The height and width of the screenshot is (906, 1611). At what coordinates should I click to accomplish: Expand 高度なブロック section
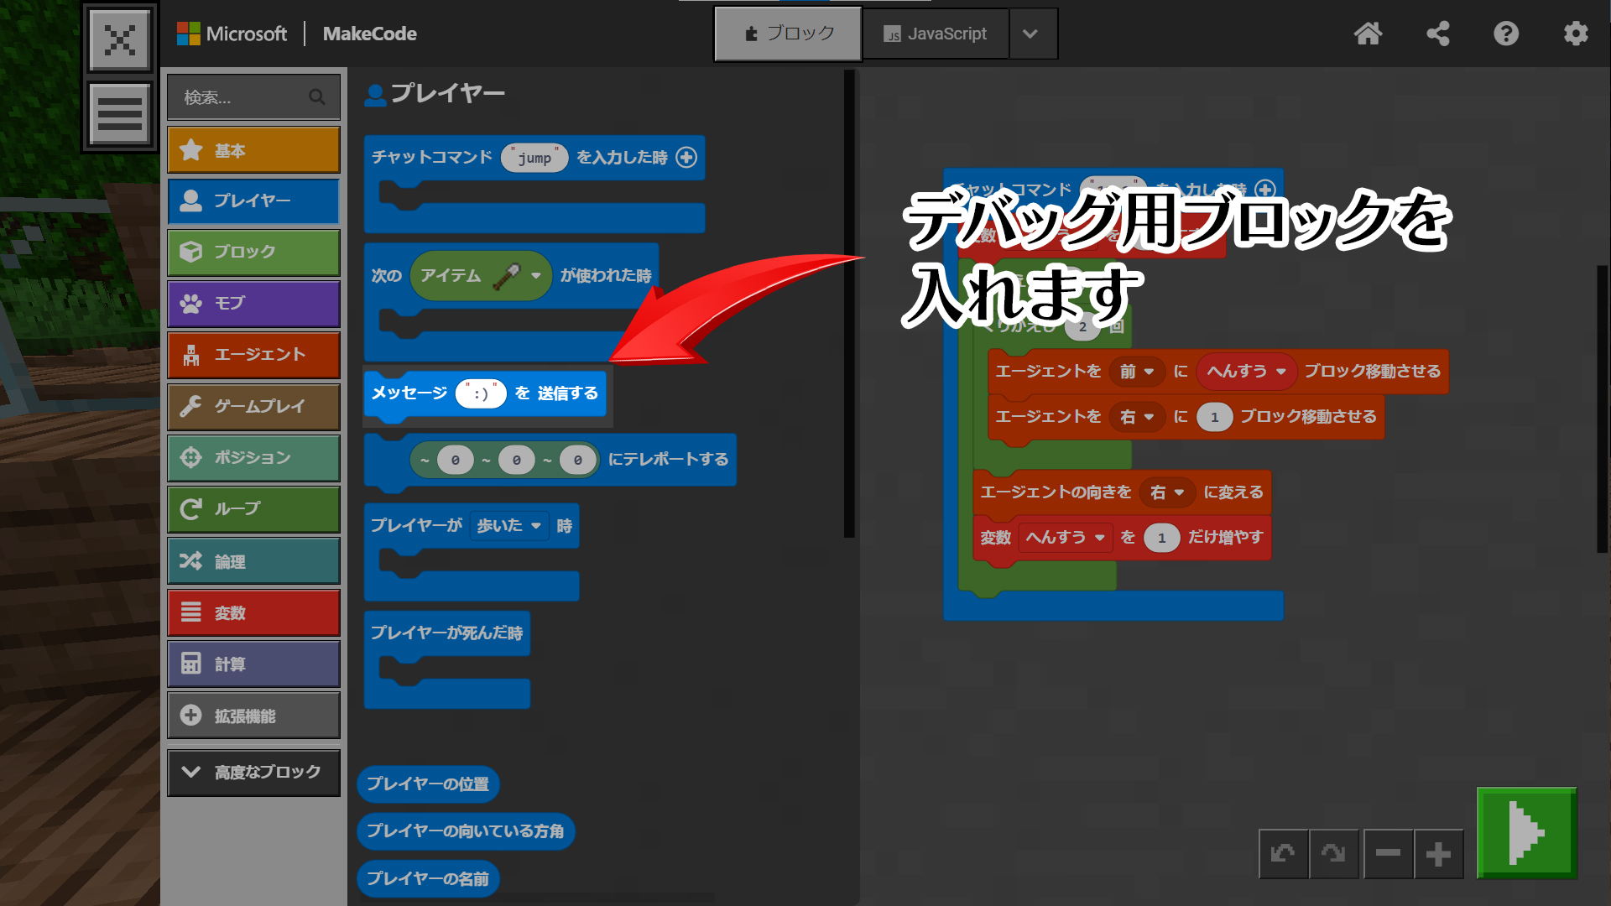coord(253,772)
